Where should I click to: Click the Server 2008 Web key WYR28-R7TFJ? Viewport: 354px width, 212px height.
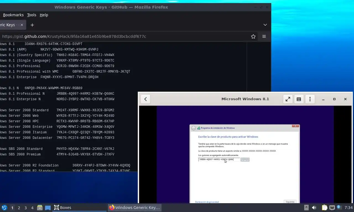click(x=85, y=116)
